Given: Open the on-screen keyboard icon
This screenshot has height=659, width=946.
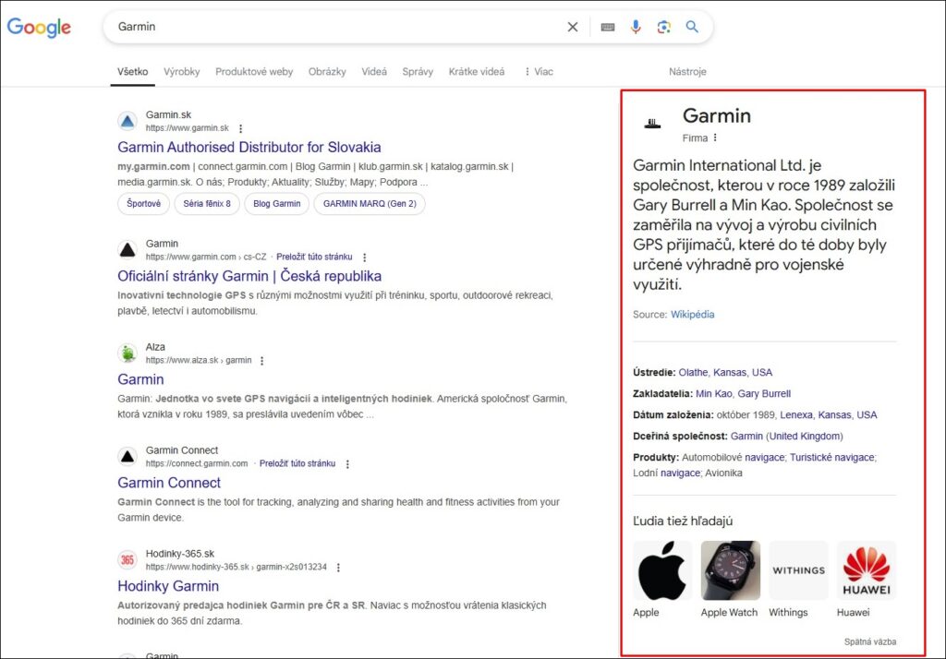Looking at the screenshot, I should (x=608, y=27).
